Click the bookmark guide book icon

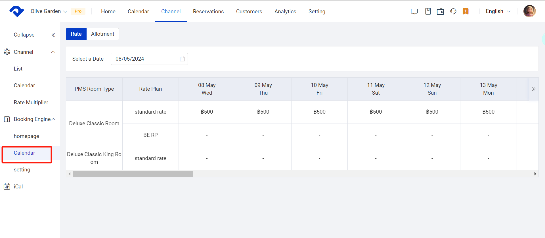click(x=428, y=11)
